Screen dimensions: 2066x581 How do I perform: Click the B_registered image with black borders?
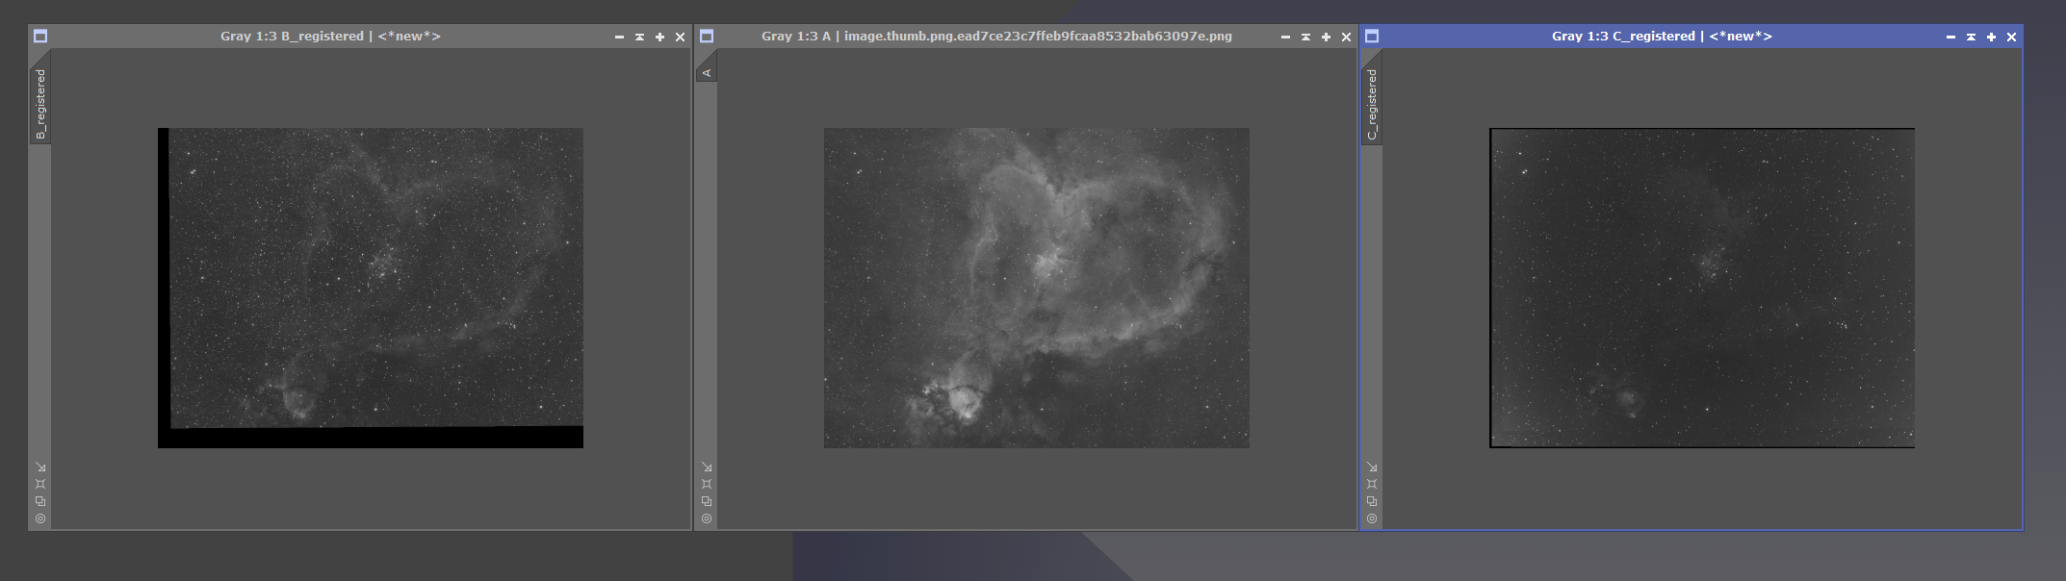(371, 288)
